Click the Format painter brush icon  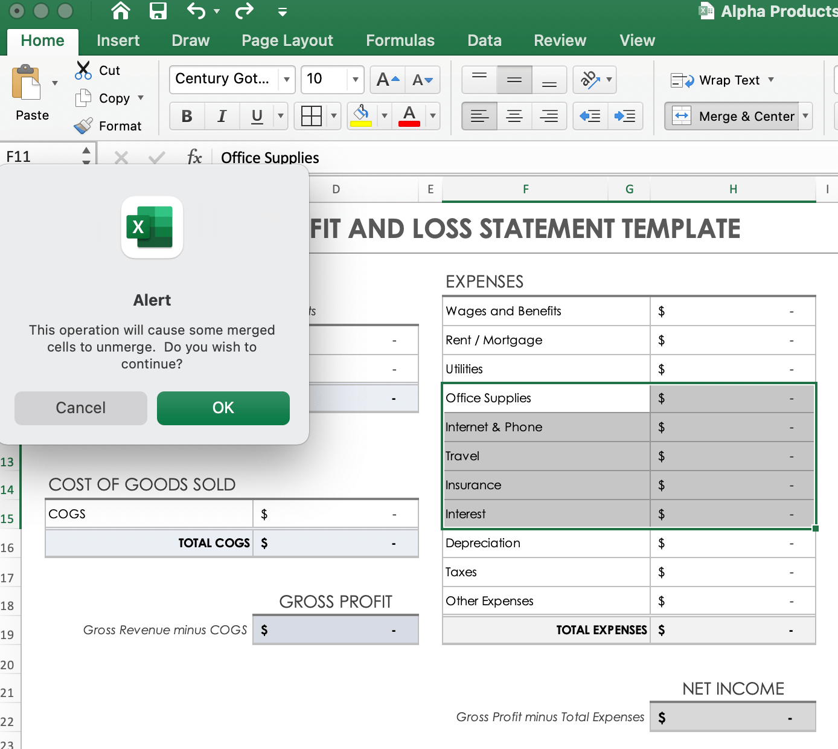click(x=83, y=126)
